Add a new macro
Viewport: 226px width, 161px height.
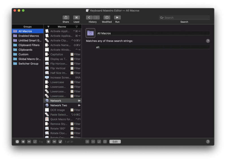point(48,142)
